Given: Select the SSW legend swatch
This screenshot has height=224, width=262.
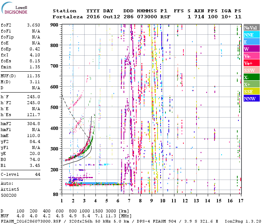Looking at the screenshot, I should click(x=252, y=70).
